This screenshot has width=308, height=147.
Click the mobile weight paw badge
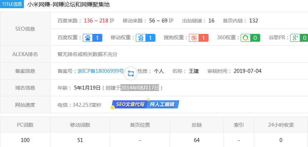coord(145,38)
